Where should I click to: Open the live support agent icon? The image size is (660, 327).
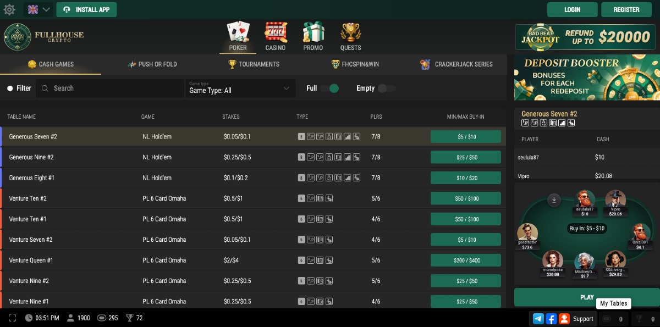[x=564, y=318]
